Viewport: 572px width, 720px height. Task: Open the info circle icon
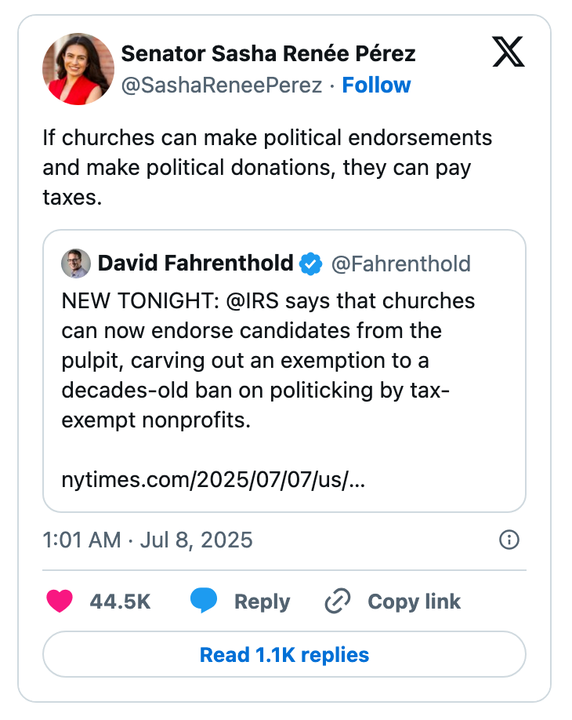pyautogui.click(x=509, y=540)
